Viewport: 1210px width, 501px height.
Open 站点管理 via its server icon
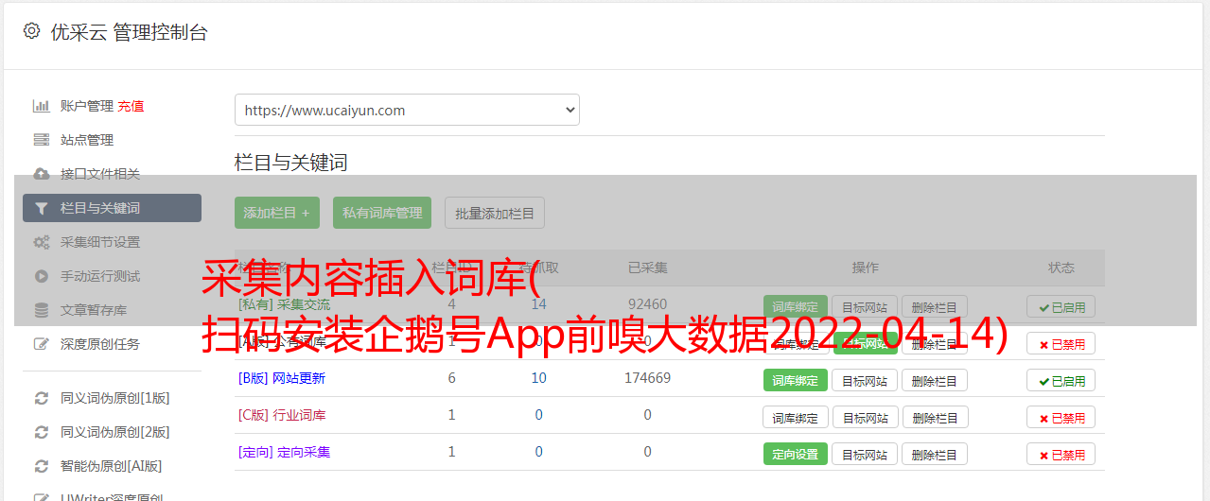42,140
